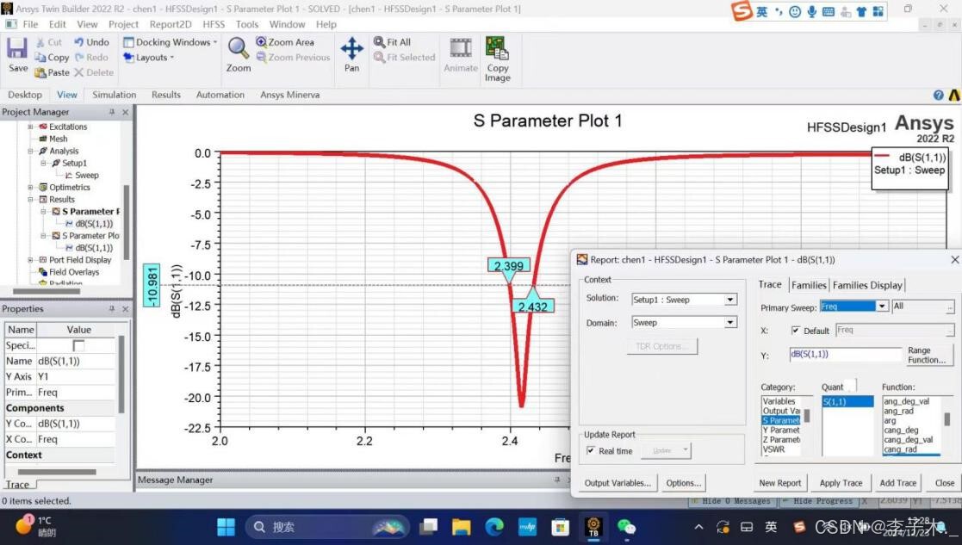Viewport: 962px width, 545px height.
Task: Collapse the Results tree node
Action: (30, 199)
